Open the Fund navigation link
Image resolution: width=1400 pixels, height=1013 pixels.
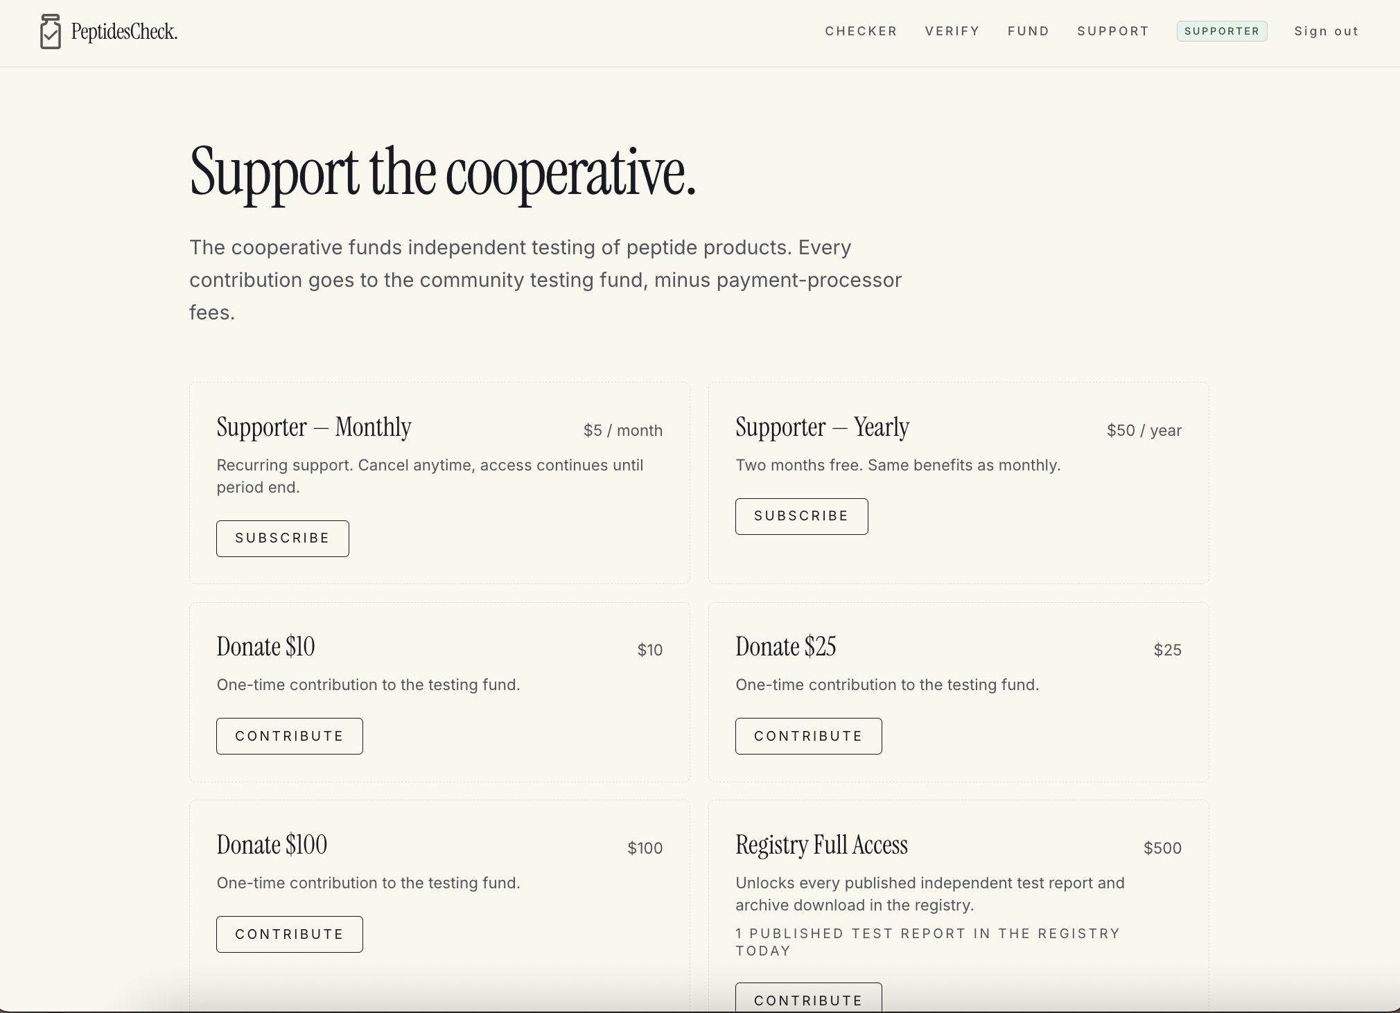click(x=1029, y=31)
